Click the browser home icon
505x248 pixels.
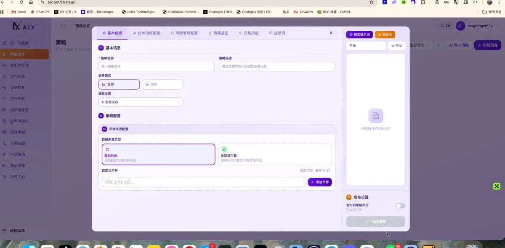click(31, 2)
